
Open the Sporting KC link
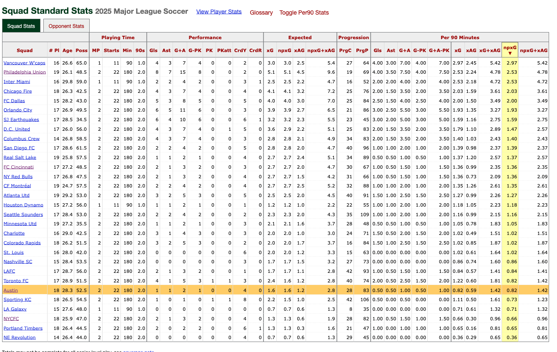click(18, 300)
